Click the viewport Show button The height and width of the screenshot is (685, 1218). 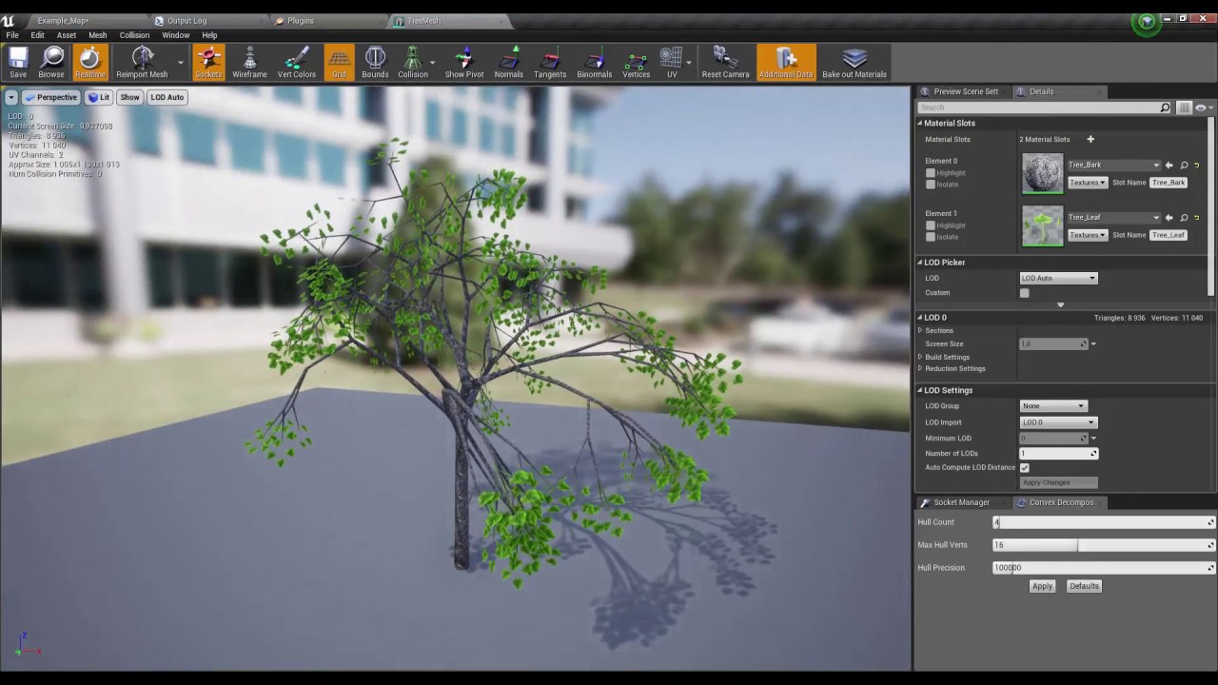tap(129, 97)
